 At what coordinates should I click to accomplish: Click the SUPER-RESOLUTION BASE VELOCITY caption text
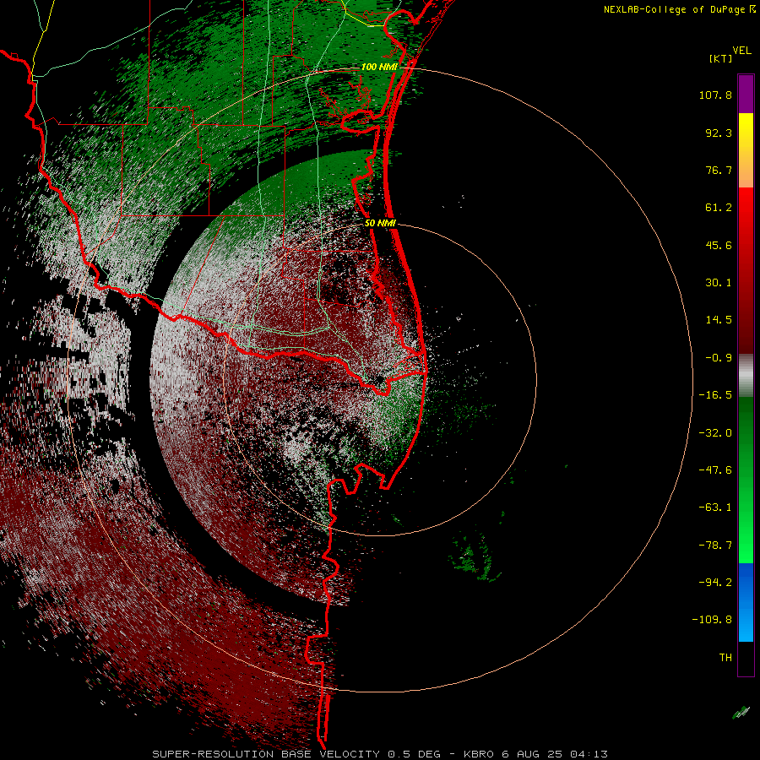tap(266, 754)
